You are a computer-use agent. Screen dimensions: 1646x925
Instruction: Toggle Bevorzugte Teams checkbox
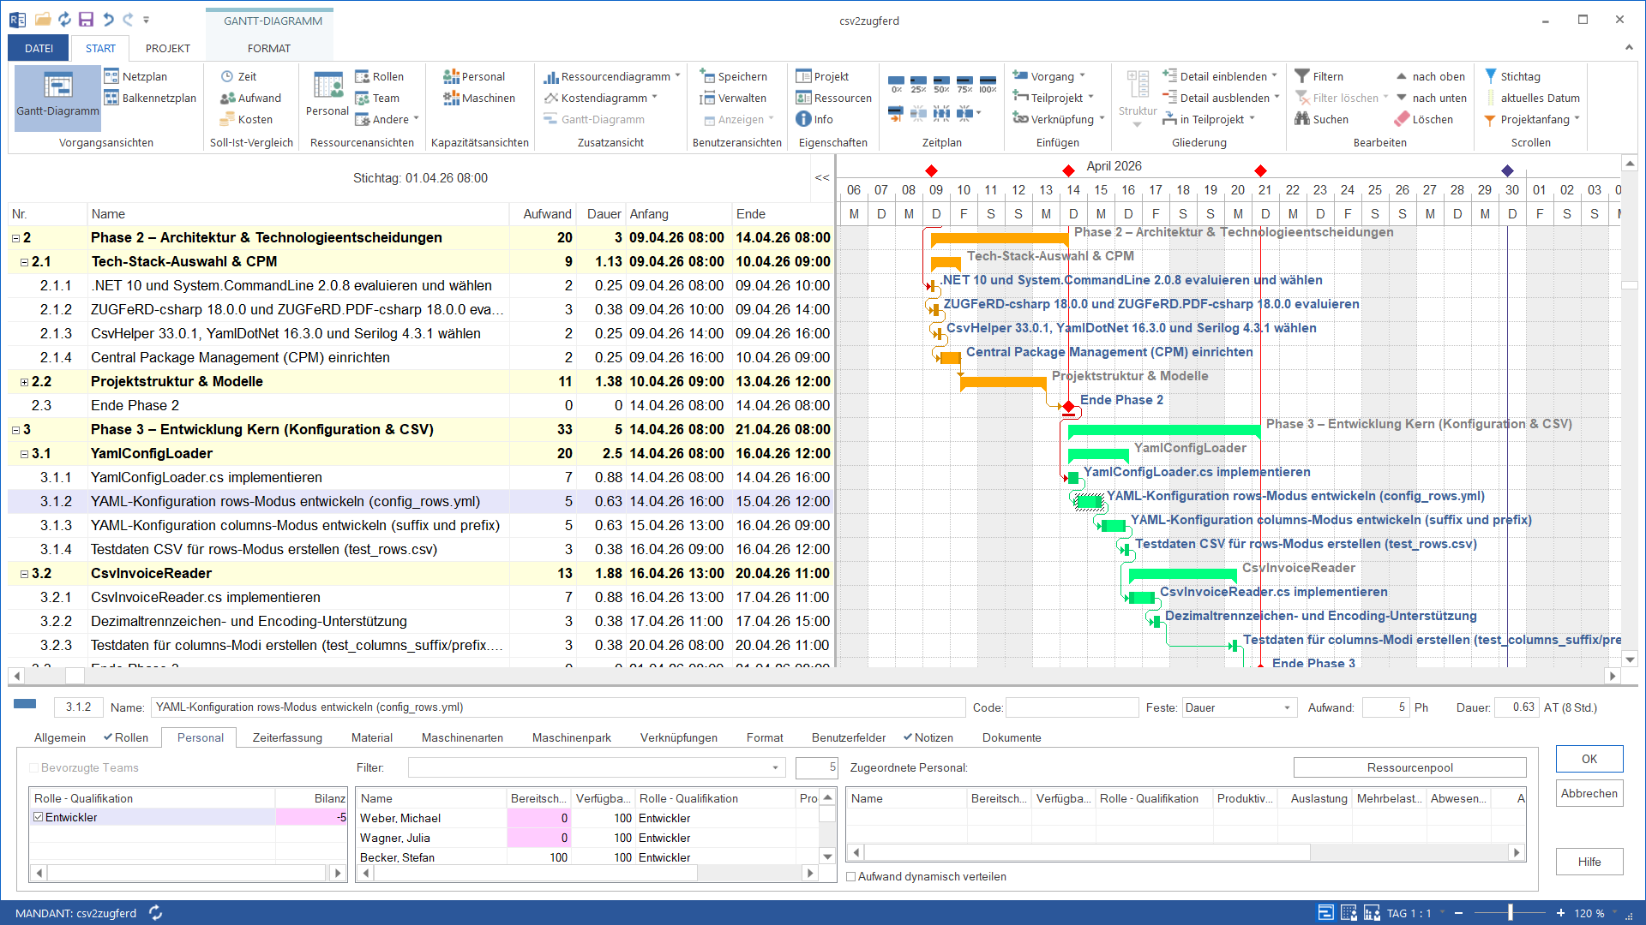(x=34, y=767)
